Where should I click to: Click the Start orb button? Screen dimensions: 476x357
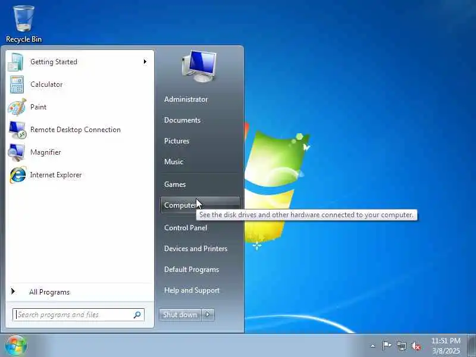[15, 346]
